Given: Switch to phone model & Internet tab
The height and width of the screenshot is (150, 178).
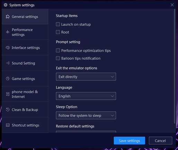Looking at the screenshot, I should tap(25, 94).
